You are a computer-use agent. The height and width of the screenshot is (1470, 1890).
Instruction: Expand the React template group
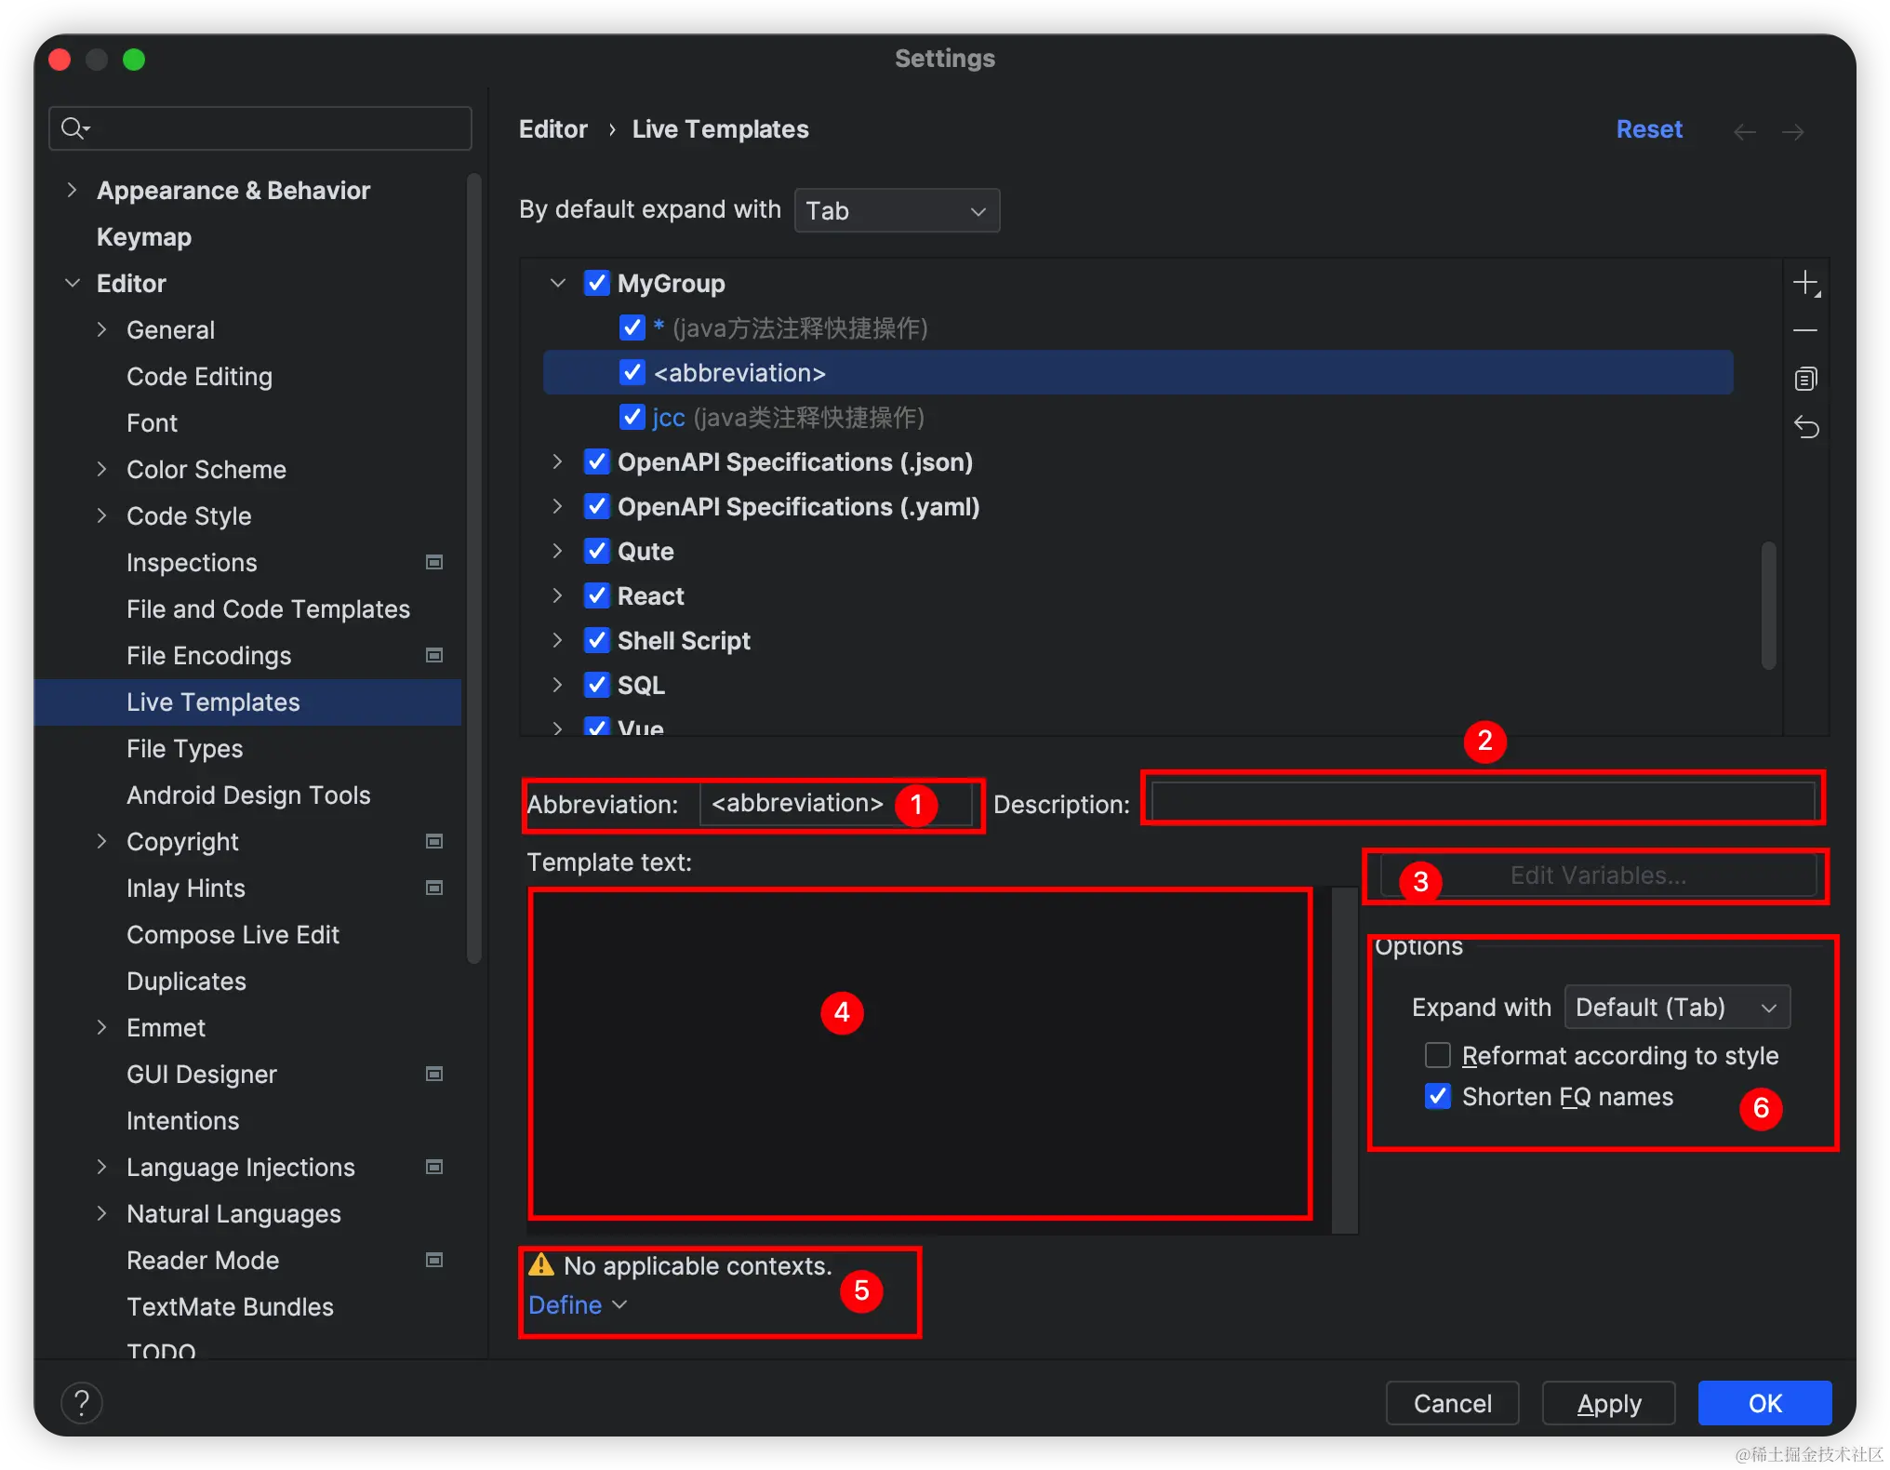(557, 595)
